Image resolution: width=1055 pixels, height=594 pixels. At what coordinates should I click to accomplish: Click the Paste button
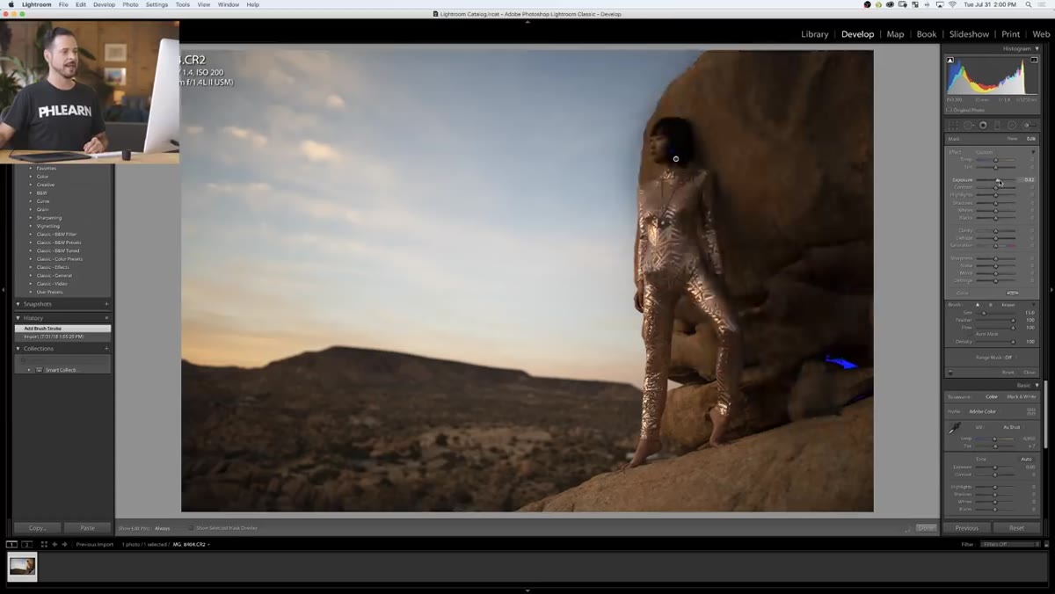pyautogui.click(x=87, y=528)
